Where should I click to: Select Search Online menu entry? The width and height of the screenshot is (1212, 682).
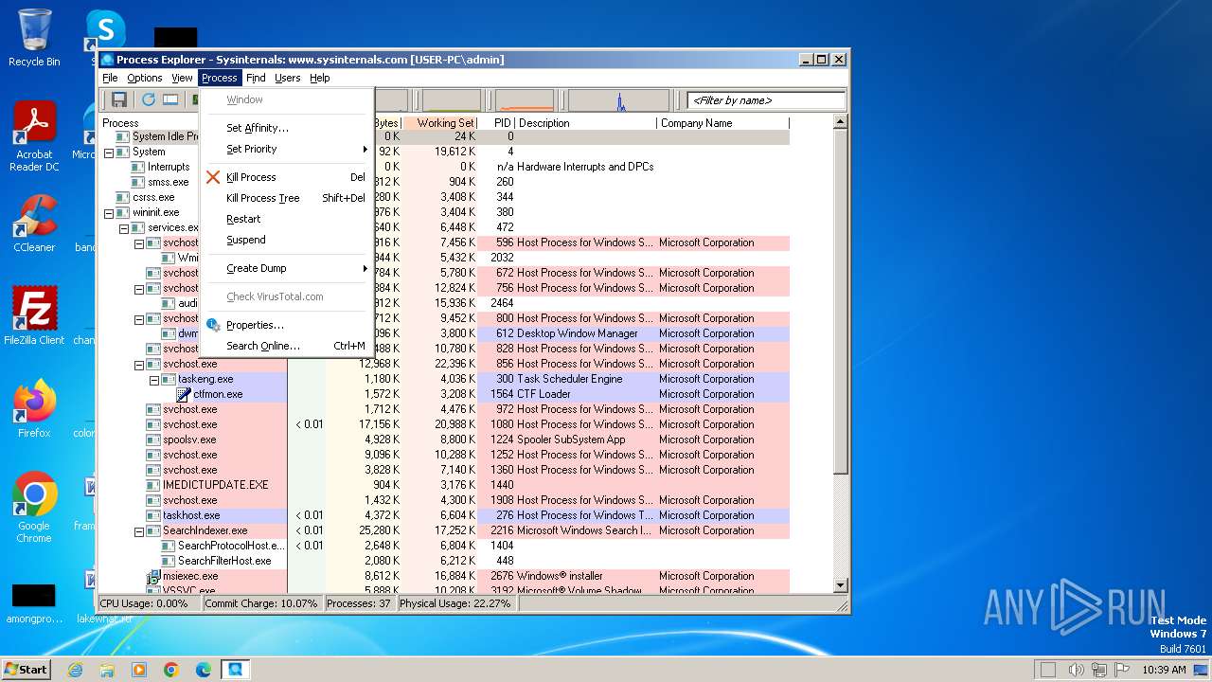coord(287,346)
